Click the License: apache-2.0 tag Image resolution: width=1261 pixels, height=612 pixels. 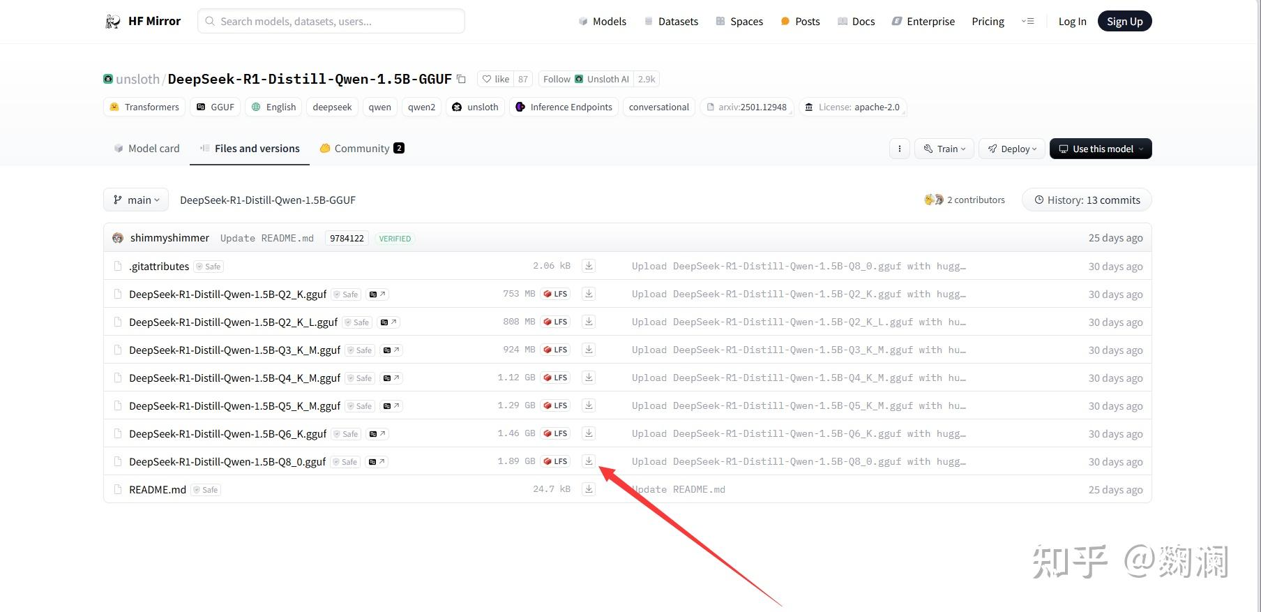[852, 107]
